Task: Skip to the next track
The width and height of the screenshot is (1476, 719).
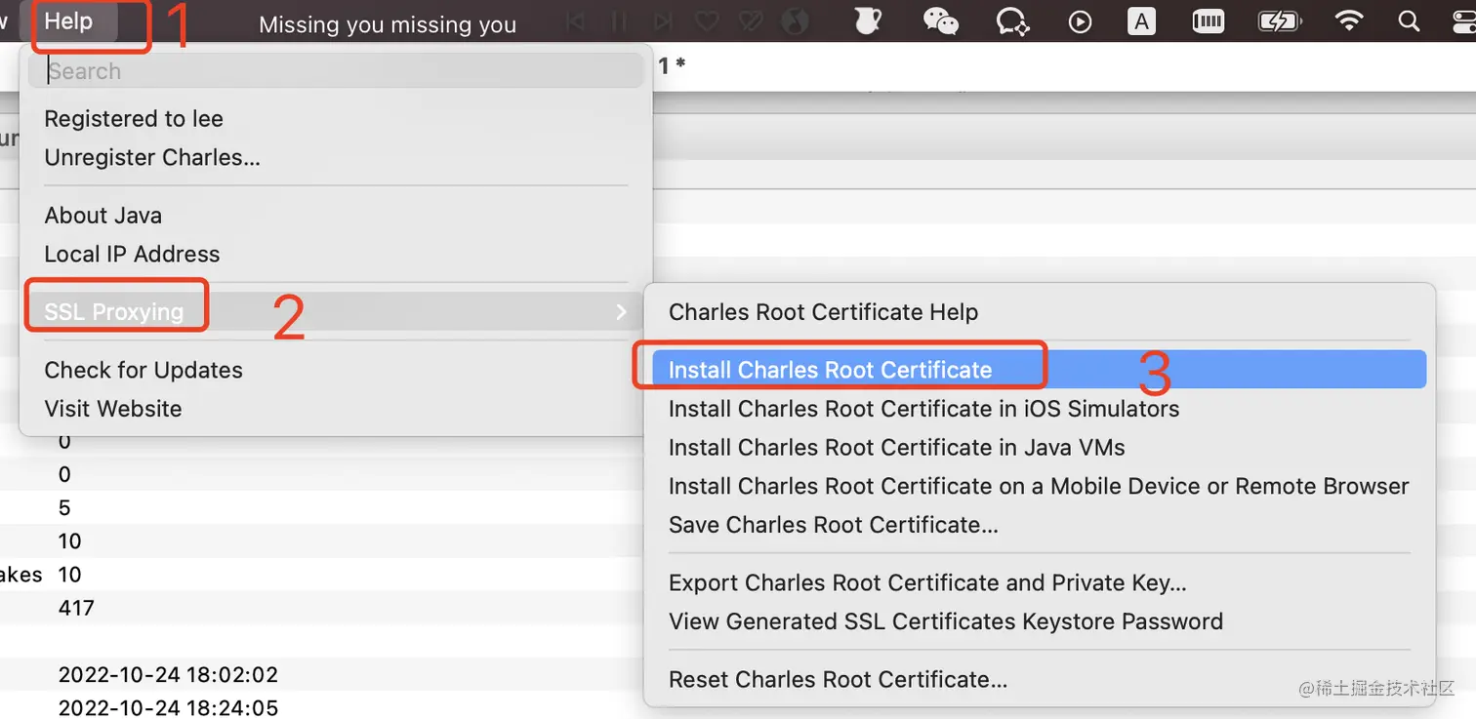Action: (663, 21)
